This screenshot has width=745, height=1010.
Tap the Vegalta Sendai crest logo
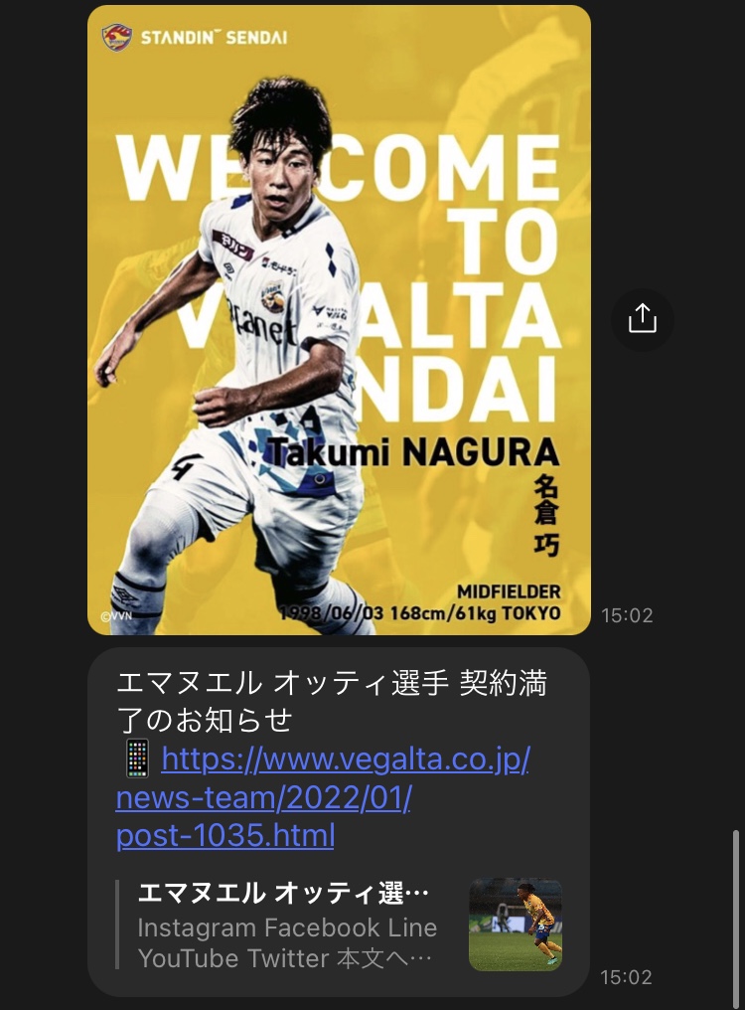[117, 38]
